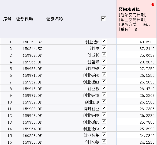Click the value 26.5256

147,75
